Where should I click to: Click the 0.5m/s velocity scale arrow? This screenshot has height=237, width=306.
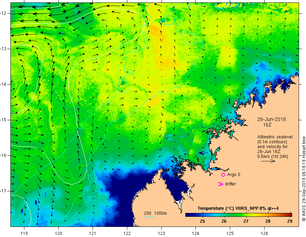pyautogui.click(x=268, y=161)
